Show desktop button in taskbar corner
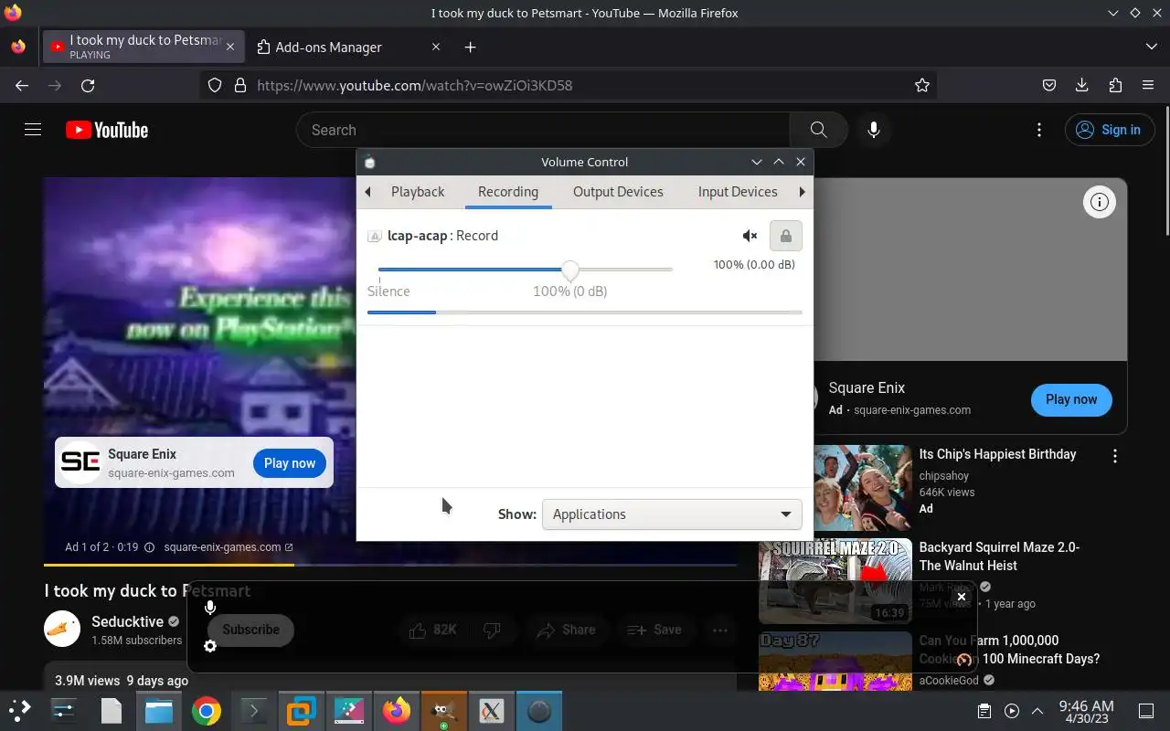This screenshot has width=1170, height=731. pyautogui.click(x=1145, y=711)
